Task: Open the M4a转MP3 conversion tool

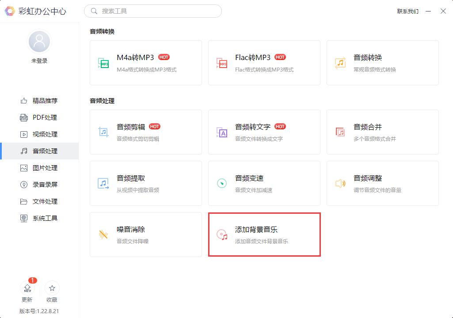Action: tap(145, 62)
